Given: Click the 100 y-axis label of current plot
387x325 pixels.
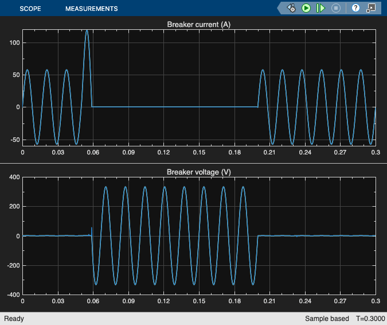Looking at the screenshot, I should [14, 42].
